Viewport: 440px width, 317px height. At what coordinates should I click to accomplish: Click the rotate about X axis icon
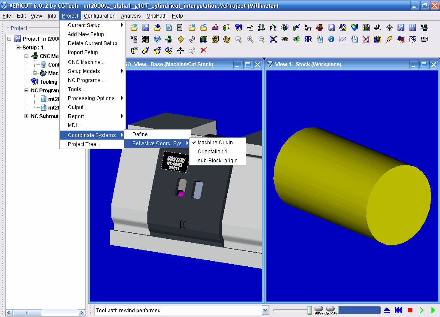tap(134, 51)
